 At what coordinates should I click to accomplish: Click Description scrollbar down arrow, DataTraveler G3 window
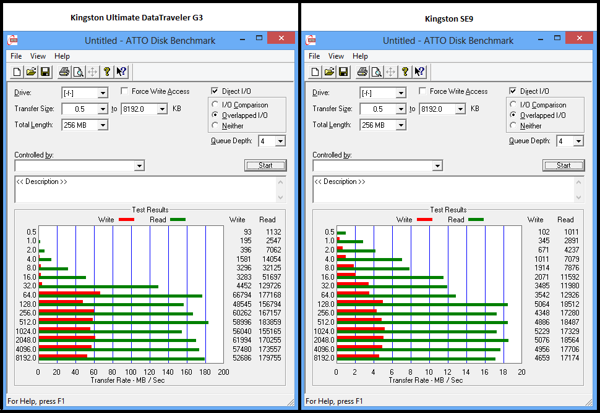(x=281, y=198)
